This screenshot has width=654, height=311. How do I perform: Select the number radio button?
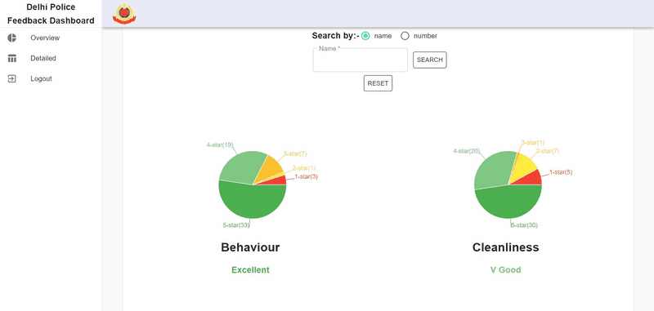[405, 36]
